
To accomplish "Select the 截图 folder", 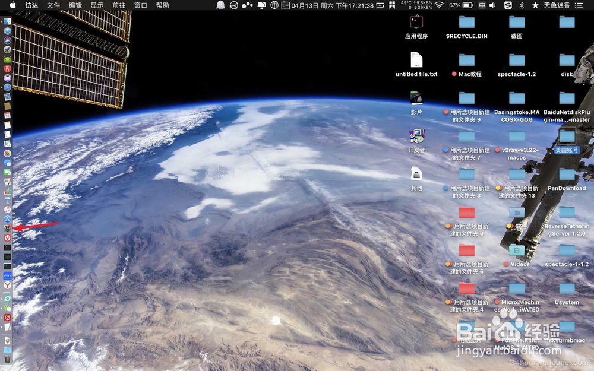I will pyautogui.click(x=517, y=22).
